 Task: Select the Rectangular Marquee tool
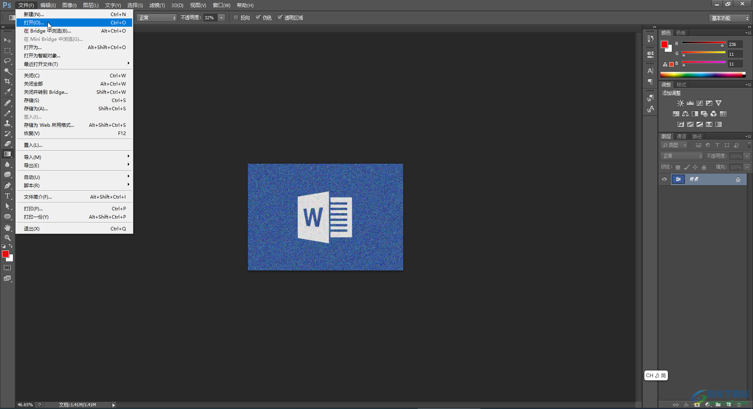coord(7,51)
